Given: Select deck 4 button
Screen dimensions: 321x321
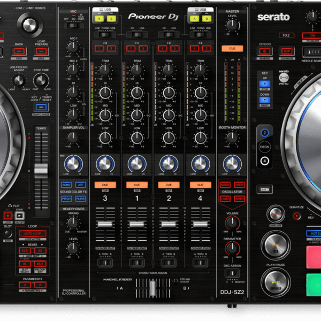Looking at the screenshot, I should click(264, 160).
